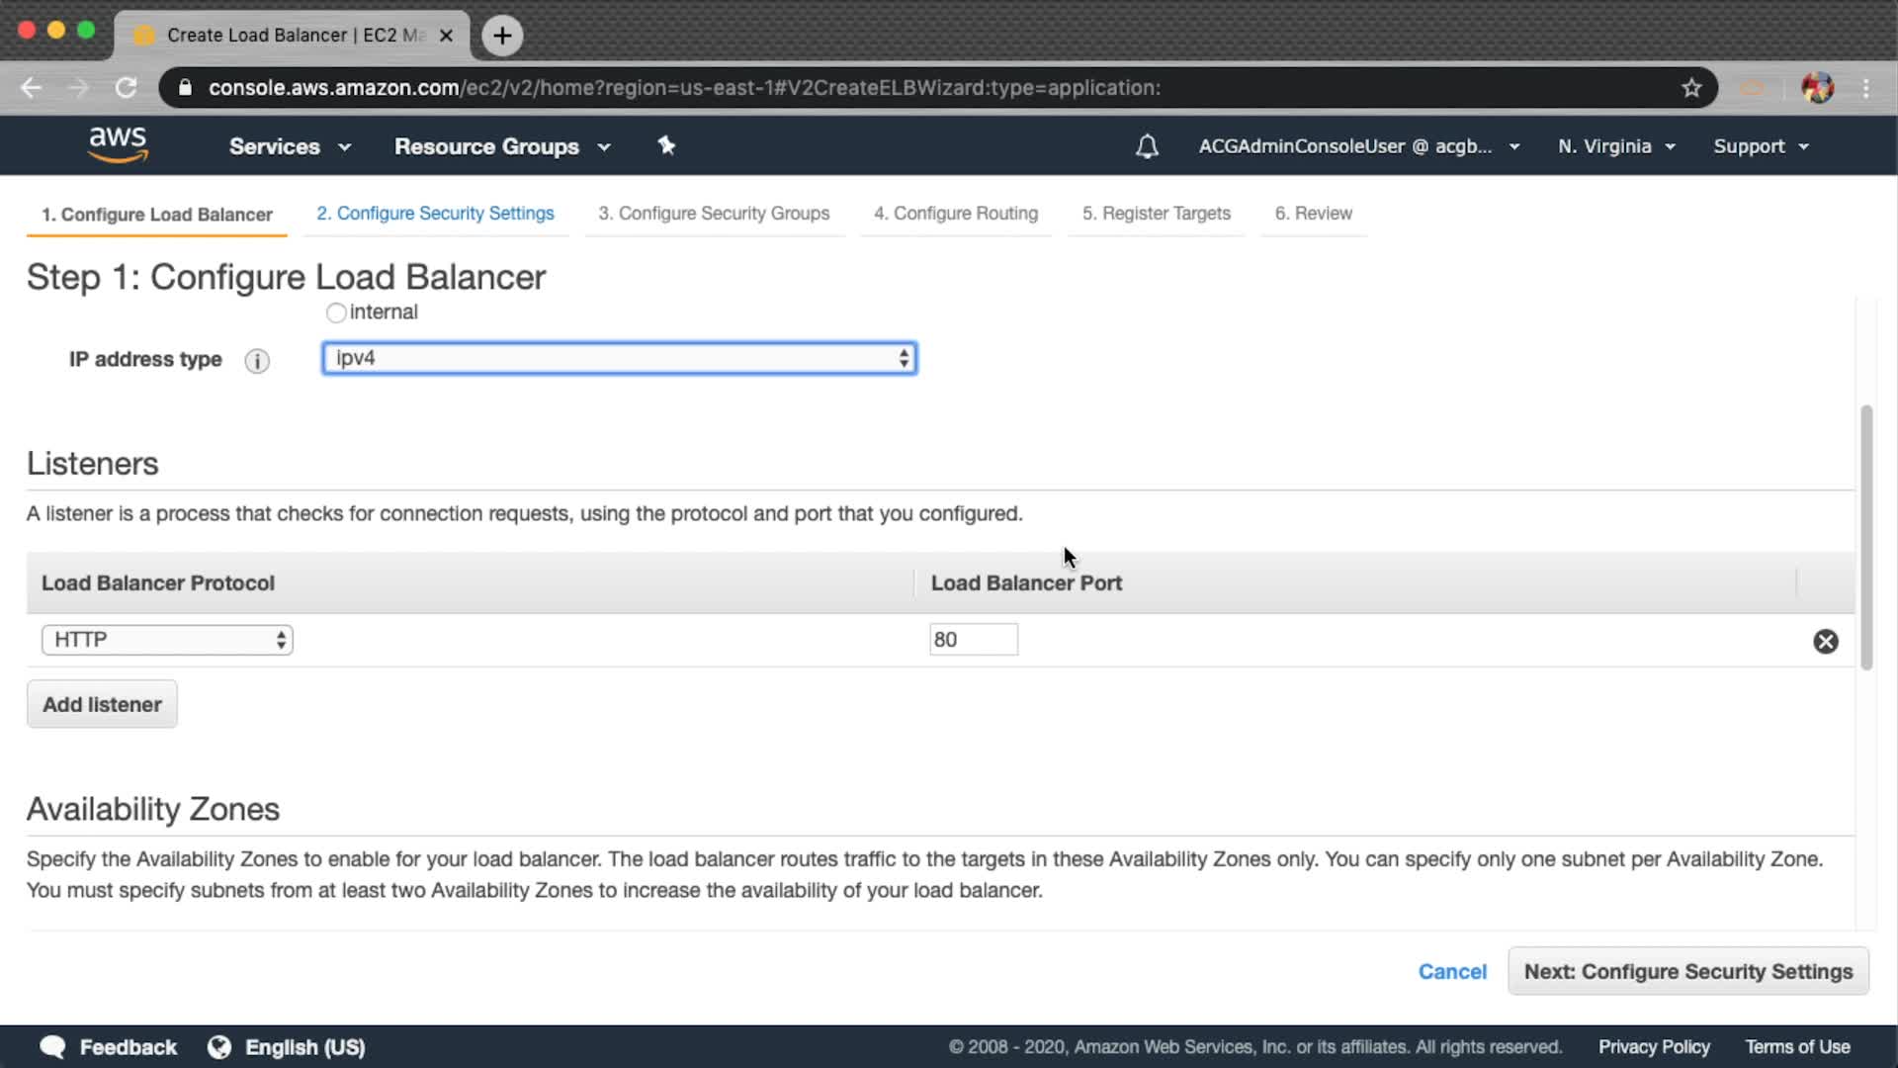
Task: Click Next: Configure Security Settings button
Action: click(x=1687, y=971)
